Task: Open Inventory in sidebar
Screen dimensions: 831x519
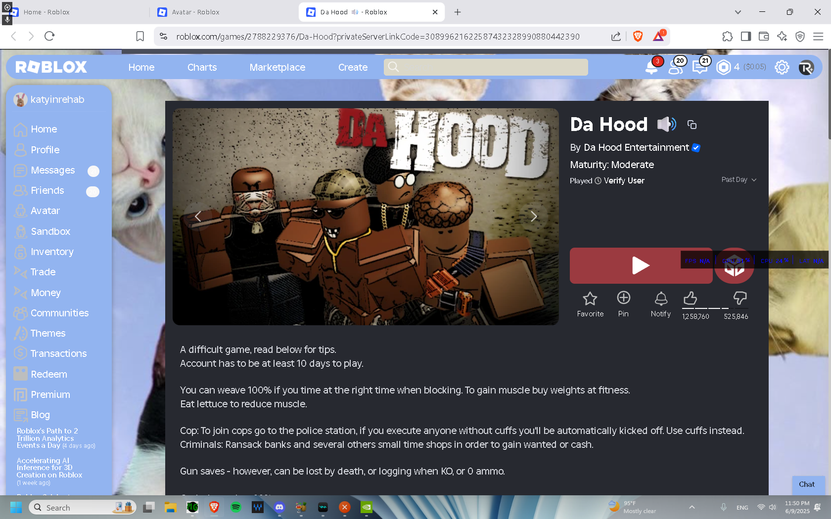Action: pos(44,252)
